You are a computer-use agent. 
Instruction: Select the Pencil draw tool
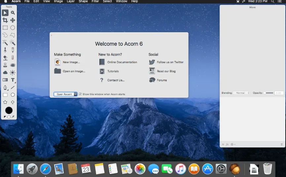[13, 50]
